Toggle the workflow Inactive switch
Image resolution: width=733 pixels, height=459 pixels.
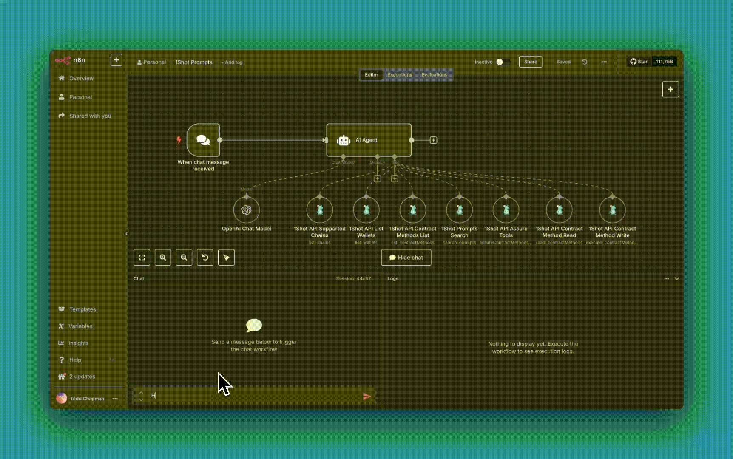[x=502, y=62]
